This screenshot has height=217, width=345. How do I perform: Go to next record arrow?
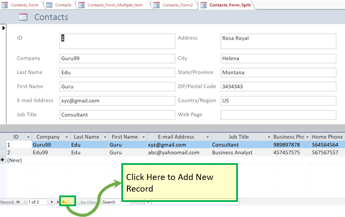coord(52,202)
